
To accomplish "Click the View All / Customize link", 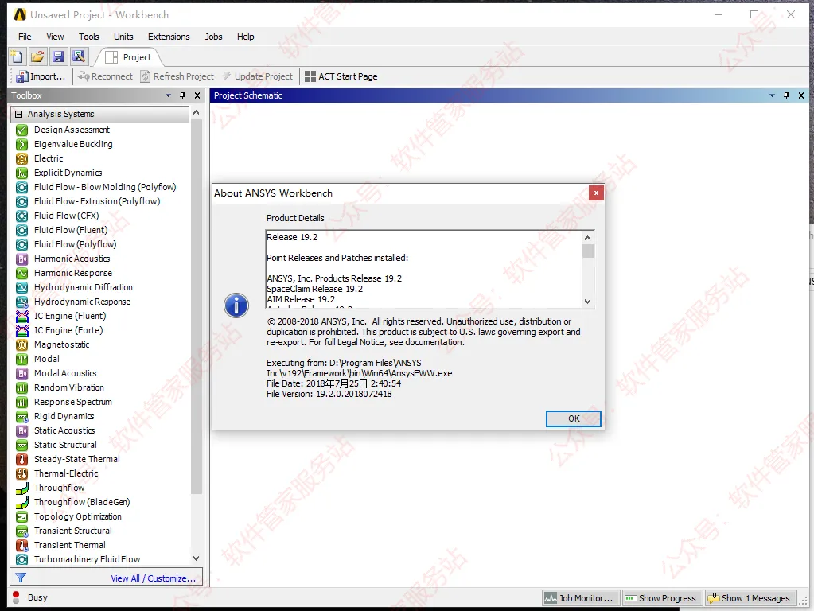I will point(153,578).
